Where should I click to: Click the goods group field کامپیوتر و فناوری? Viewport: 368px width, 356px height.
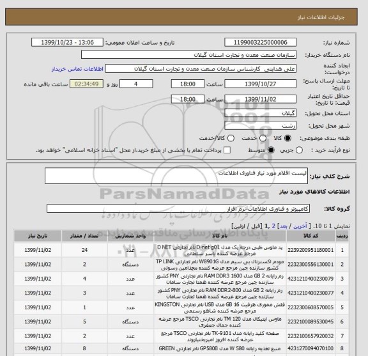click(x=178, y=208)
